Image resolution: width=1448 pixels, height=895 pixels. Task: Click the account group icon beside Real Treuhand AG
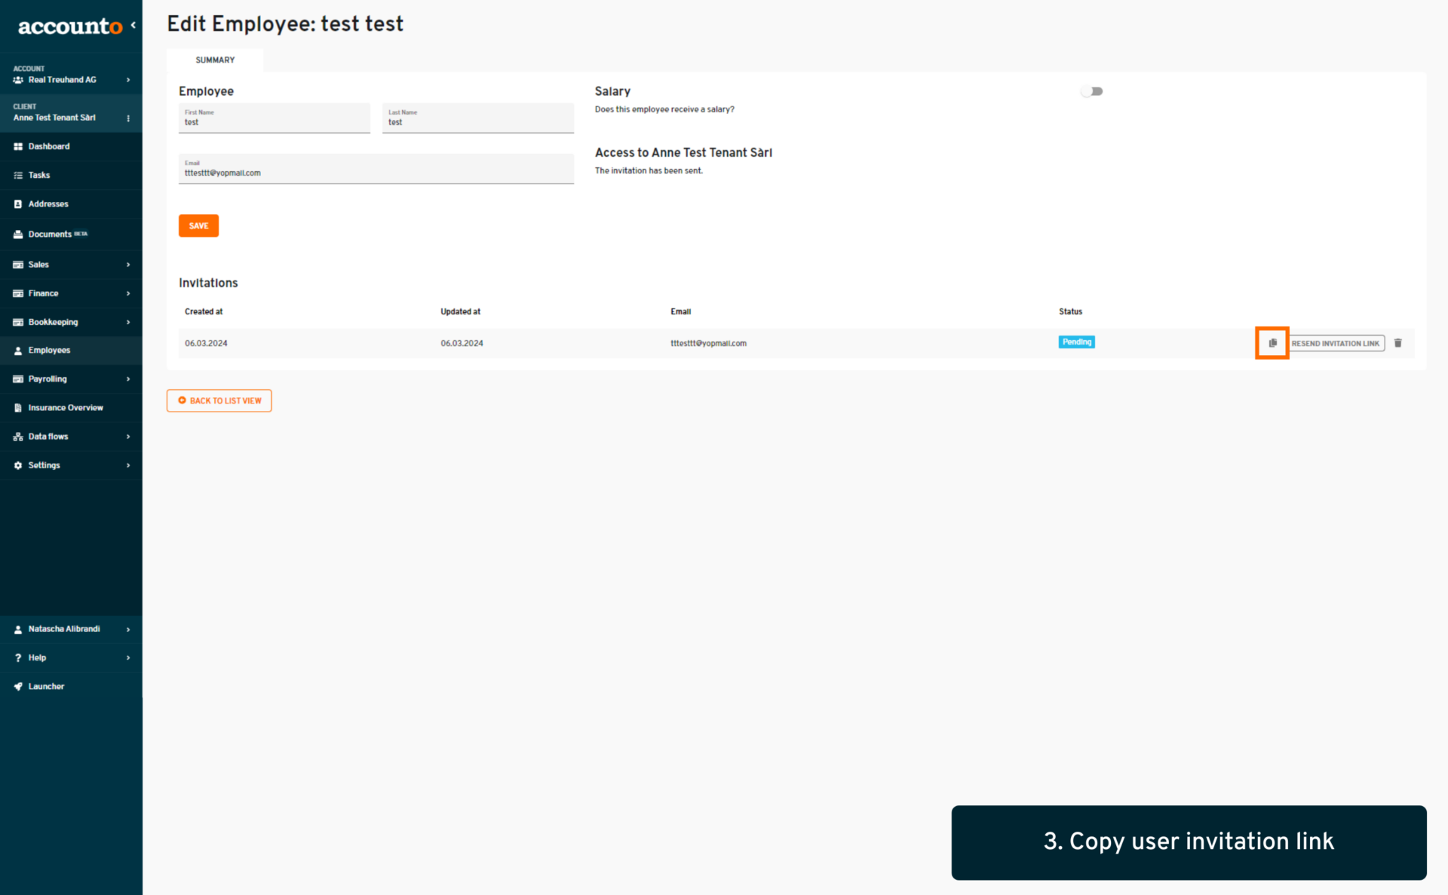pos(18,80)
